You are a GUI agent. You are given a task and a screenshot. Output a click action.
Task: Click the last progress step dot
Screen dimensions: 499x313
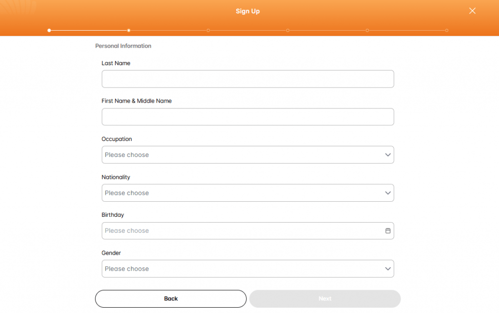coord(447,31)
